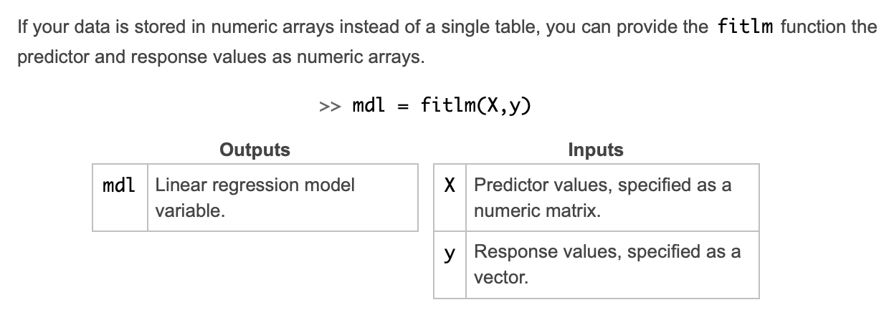Click the inline fitlm function name in paragraph
Screen dimensions: 889x325
tap(746, 27)
